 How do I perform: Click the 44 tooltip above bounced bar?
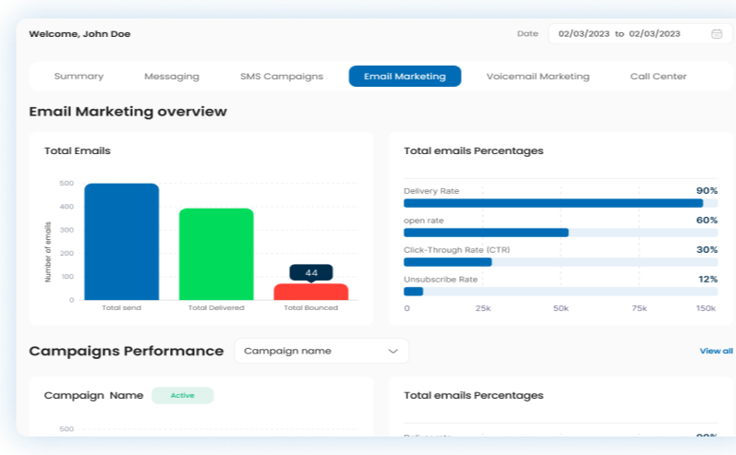point(310,272)
